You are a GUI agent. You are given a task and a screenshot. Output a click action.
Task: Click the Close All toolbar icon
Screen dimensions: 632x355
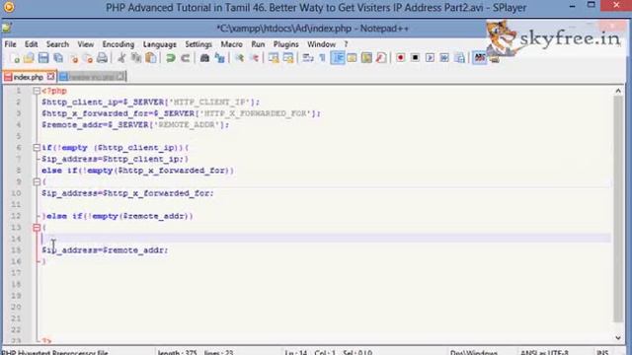pos(88,58)
